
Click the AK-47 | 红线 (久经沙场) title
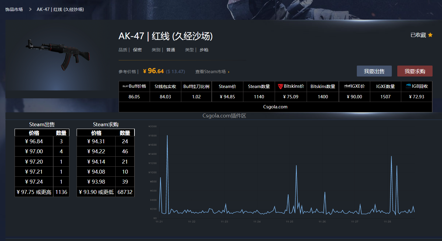coord(165,36)
